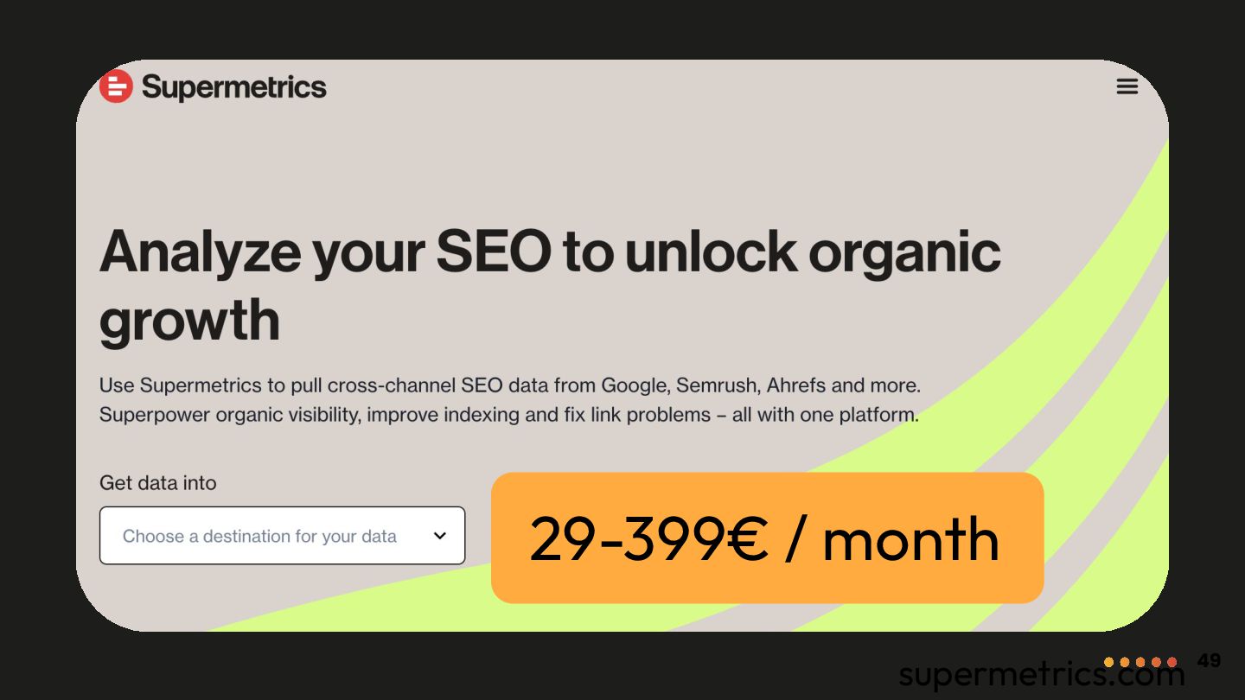Expand the destination dropdown chevron arrow
The width and height of the screenshot is (1245, 700).
coord(439,536)
